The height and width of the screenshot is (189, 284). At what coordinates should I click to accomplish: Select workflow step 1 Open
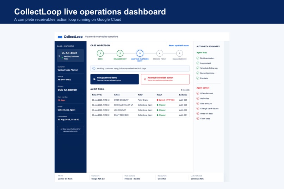pos(100,53)
